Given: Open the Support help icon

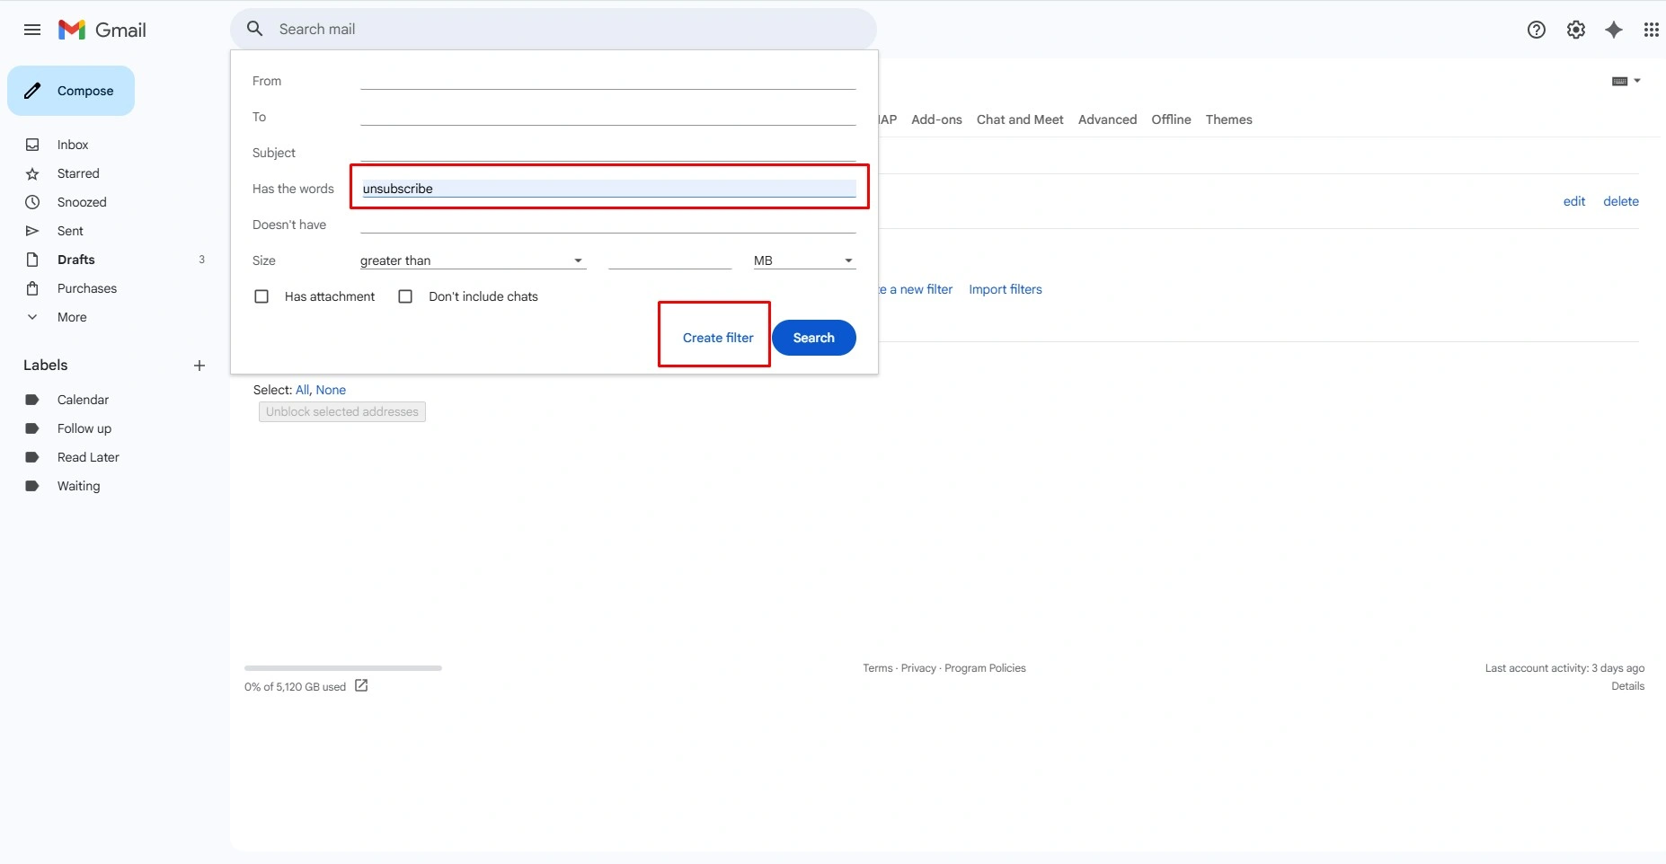Looking at the screenshot, I should click(1537, 30).
